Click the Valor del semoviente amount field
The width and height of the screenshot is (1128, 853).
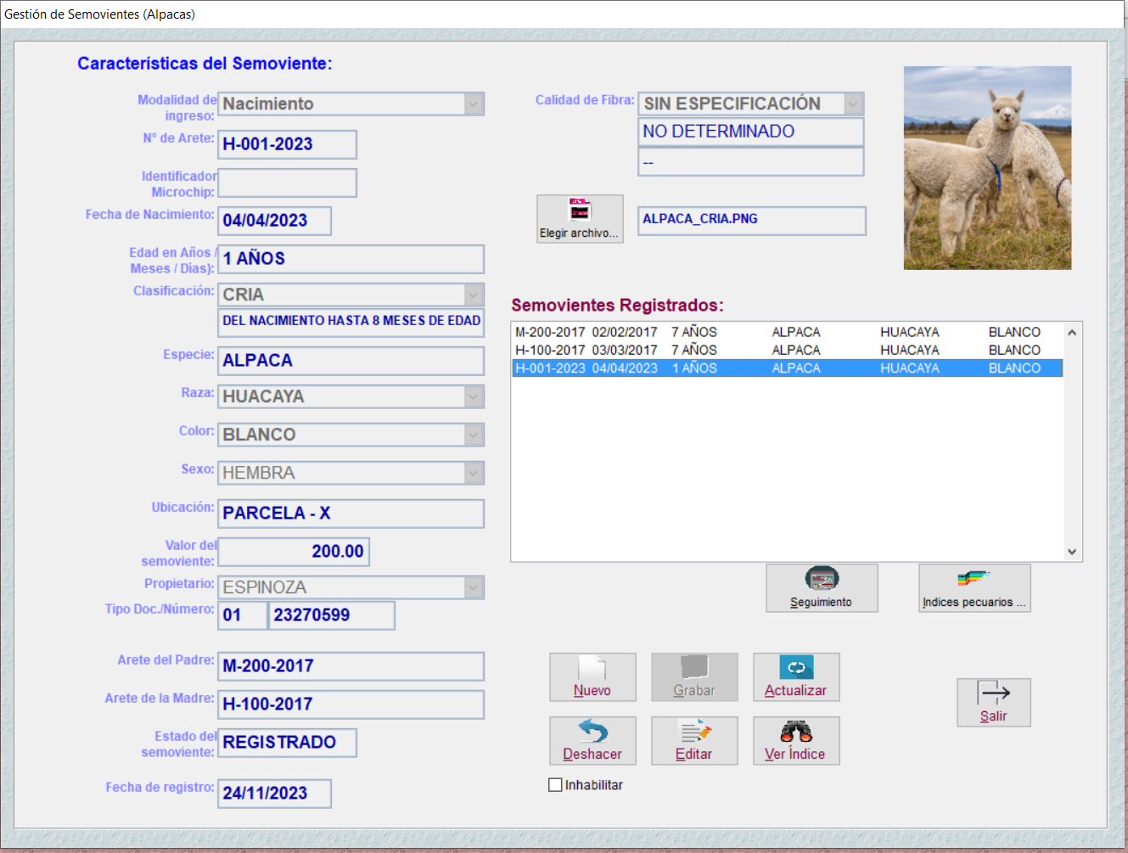(293, 551)
